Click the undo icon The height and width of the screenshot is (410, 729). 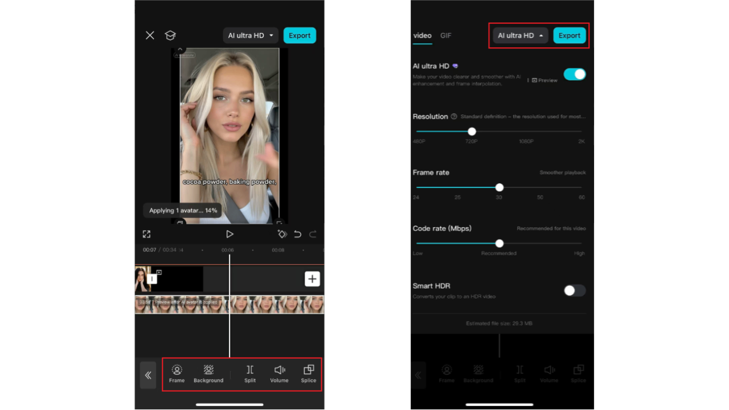297,233
